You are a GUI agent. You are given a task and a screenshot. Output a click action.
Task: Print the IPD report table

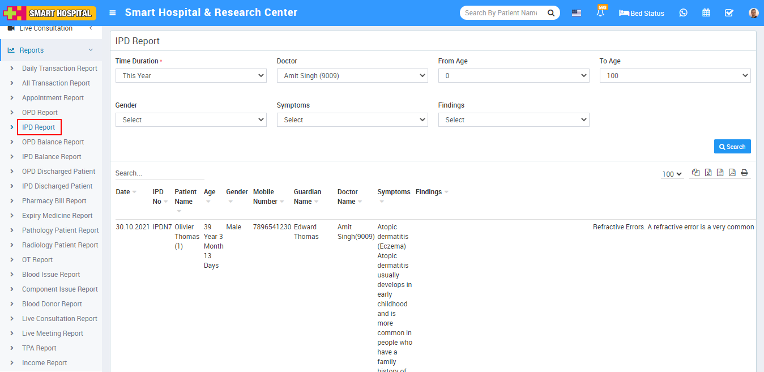pos(744,173)
